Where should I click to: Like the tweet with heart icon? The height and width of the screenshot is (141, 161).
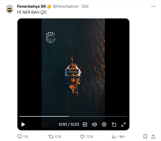coord(83,136)
